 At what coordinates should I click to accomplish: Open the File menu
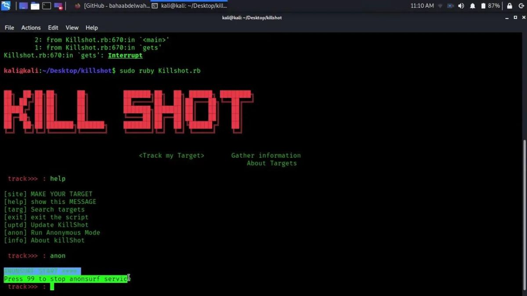pyautogui.click(x=9, y=28)
